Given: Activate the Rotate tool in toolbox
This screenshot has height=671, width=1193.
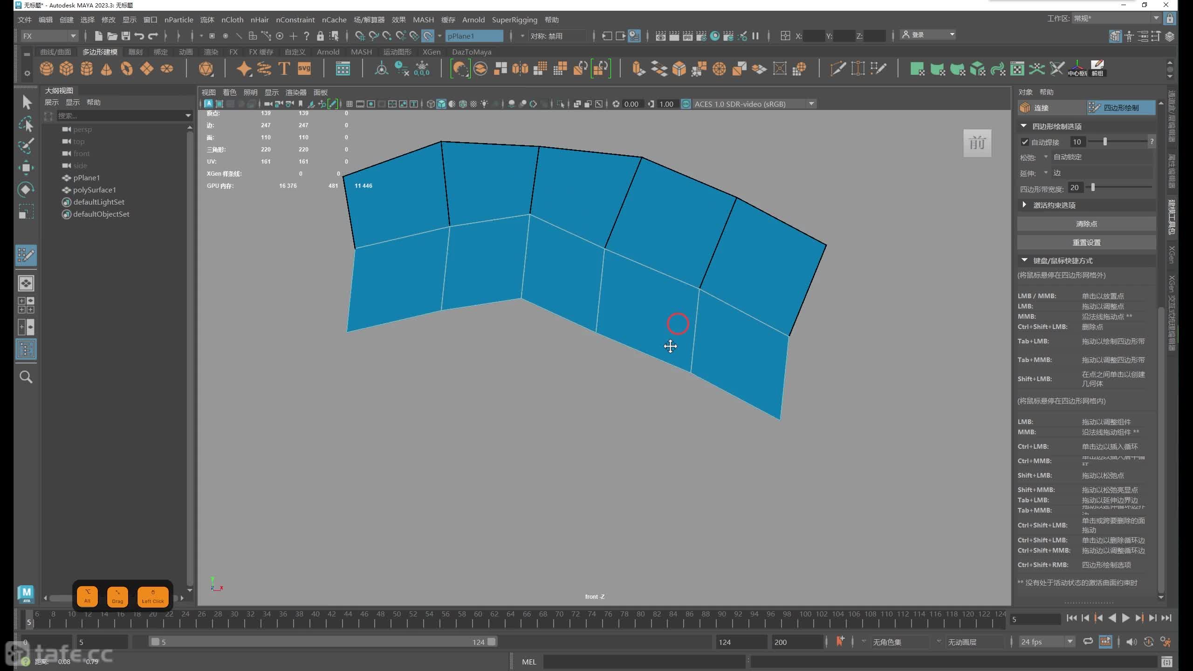Looking at the screenshot, I should (26, 189).
